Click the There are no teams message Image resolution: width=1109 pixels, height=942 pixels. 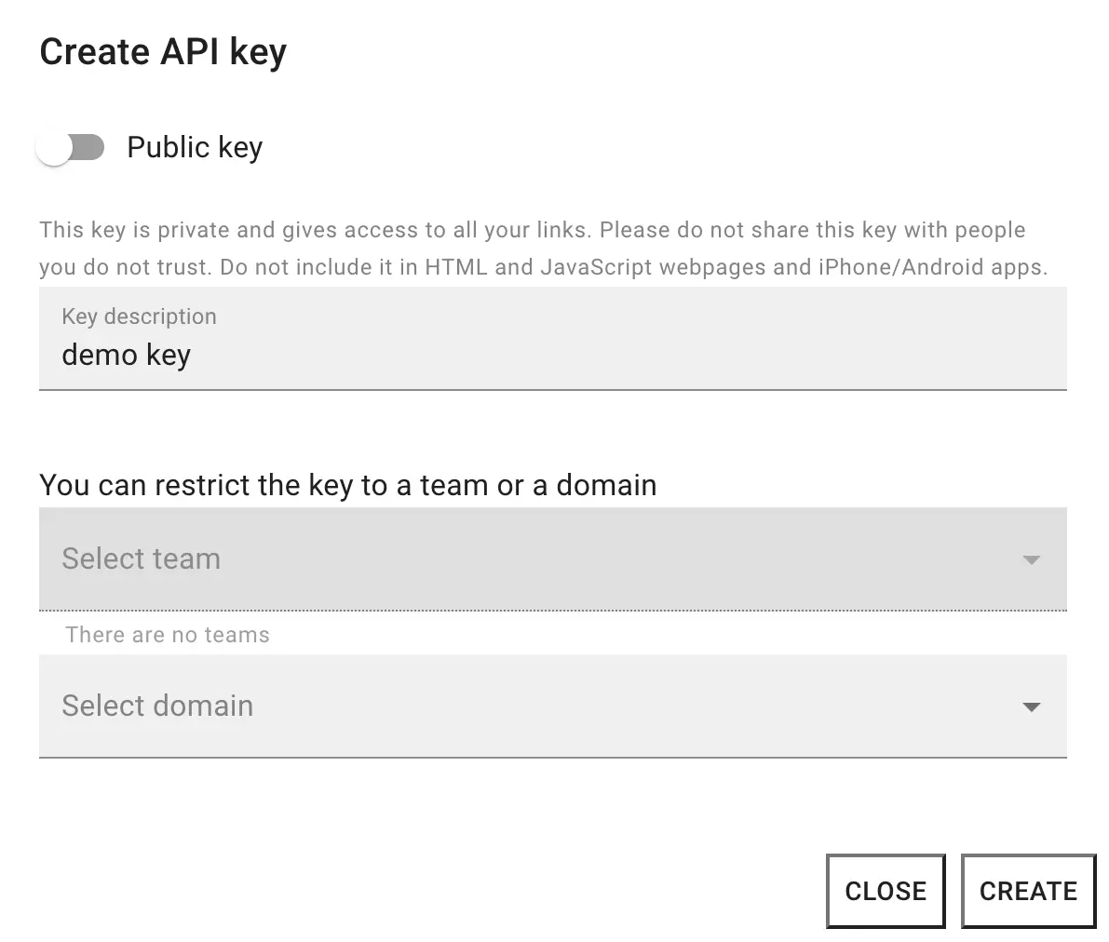[x=167, y=635]
